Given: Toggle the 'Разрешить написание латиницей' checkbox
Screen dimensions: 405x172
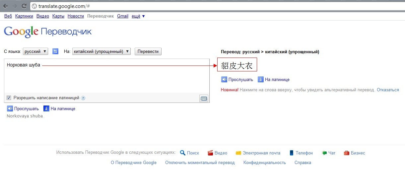Looking at the screenshot, I should point(9,98).
